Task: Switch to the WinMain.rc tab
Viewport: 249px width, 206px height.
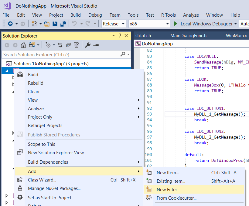Action: click(237, 36)
